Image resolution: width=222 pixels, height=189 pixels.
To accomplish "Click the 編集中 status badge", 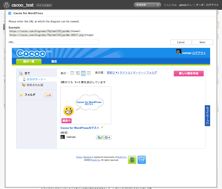I will [67, 121].
